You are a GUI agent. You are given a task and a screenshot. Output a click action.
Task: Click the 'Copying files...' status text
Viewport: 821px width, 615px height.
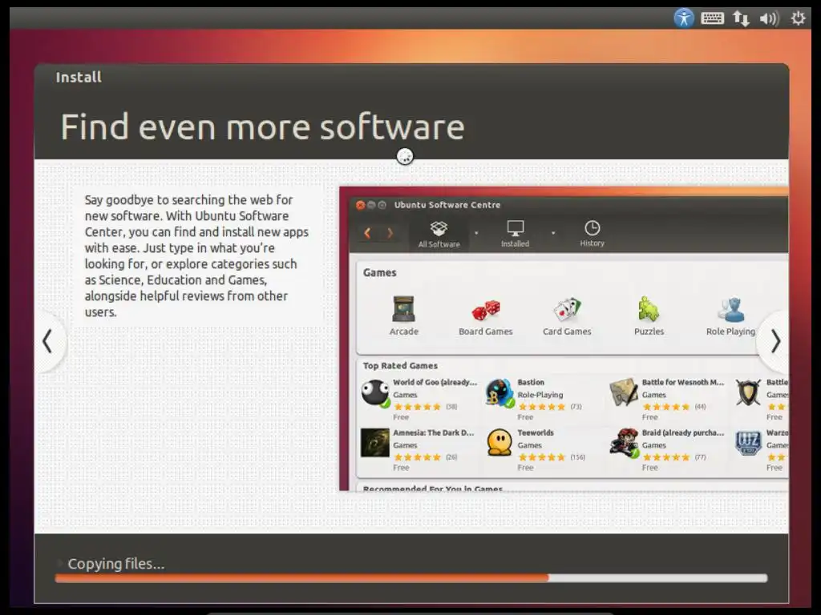115,564
